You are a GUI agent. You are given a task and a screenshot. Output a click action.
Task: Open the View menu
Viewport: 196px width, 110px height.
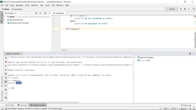click(x=12, y=5)
